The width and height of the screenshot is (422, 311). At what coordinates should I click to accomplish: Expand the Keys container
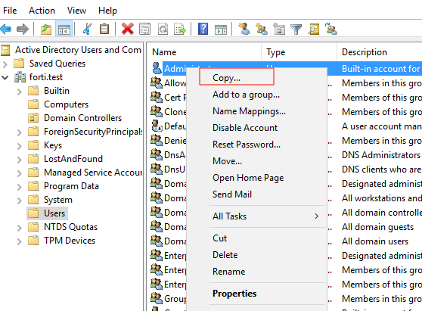[19, 146]
